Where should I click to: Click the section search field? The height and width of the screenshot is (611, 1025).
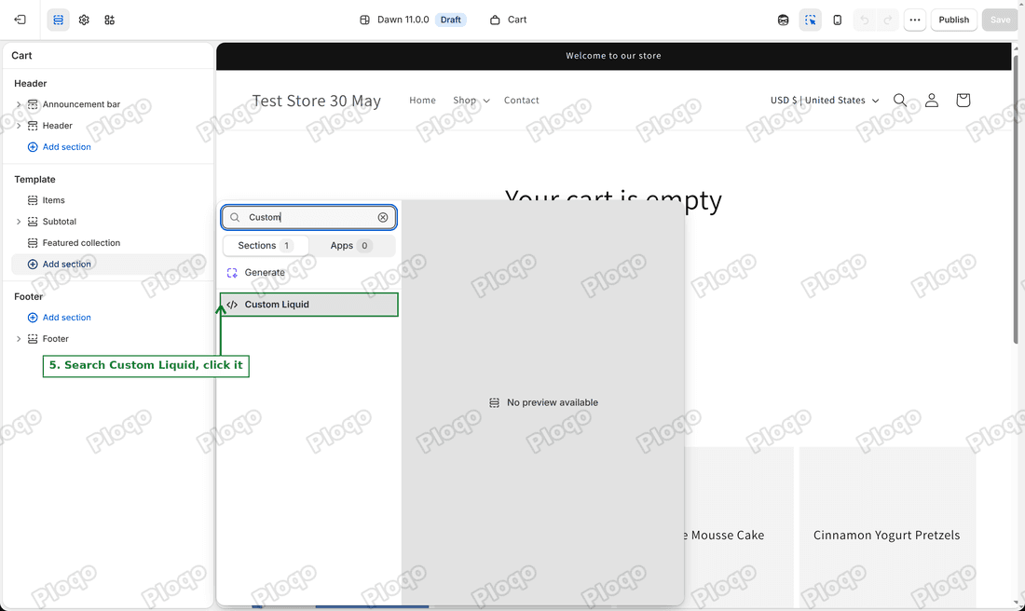click(x=308, y=217)
